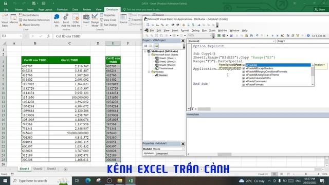Collapse the Modules folder node

point(149,72)
